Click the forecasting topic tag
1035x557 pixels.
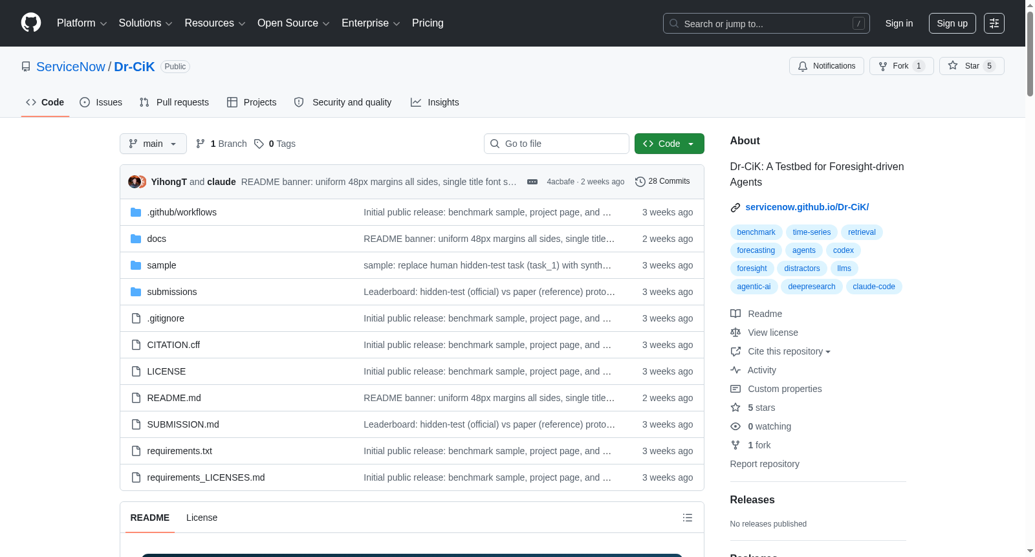756,250
